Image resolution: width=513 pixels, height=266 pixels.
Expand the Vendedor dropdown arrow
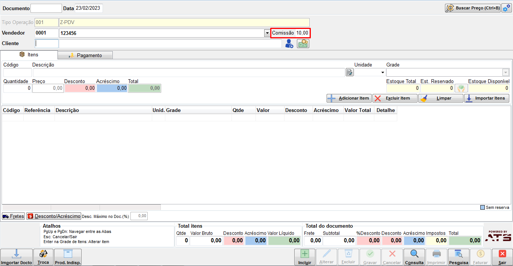[x=266, y=33]
